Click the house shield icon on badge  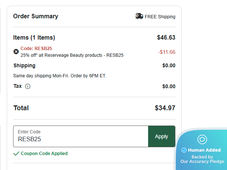(x=202, y=140)
